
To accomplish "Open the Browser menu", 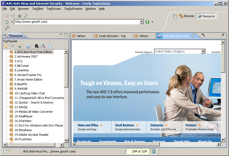I will (23, 9).
